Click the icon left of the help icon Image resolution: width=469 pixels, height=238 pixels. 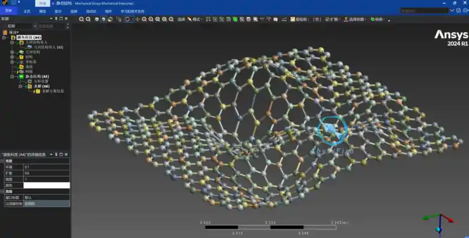click(459, 10)
